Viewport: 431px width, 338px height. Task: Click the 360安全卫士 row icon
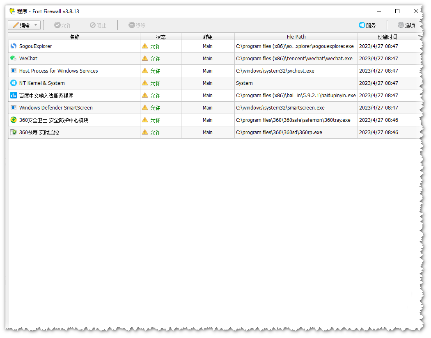[x=14, y=120]
